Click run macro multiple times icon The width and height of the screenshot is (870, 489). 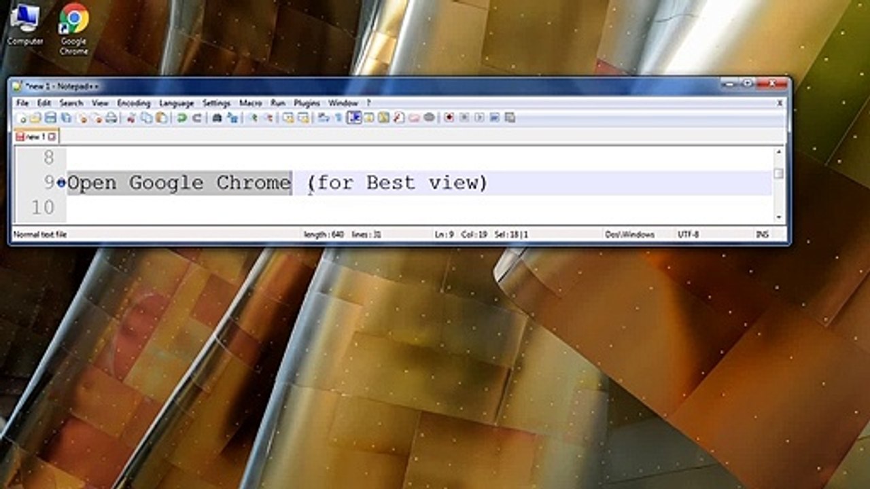click(494, 117)
